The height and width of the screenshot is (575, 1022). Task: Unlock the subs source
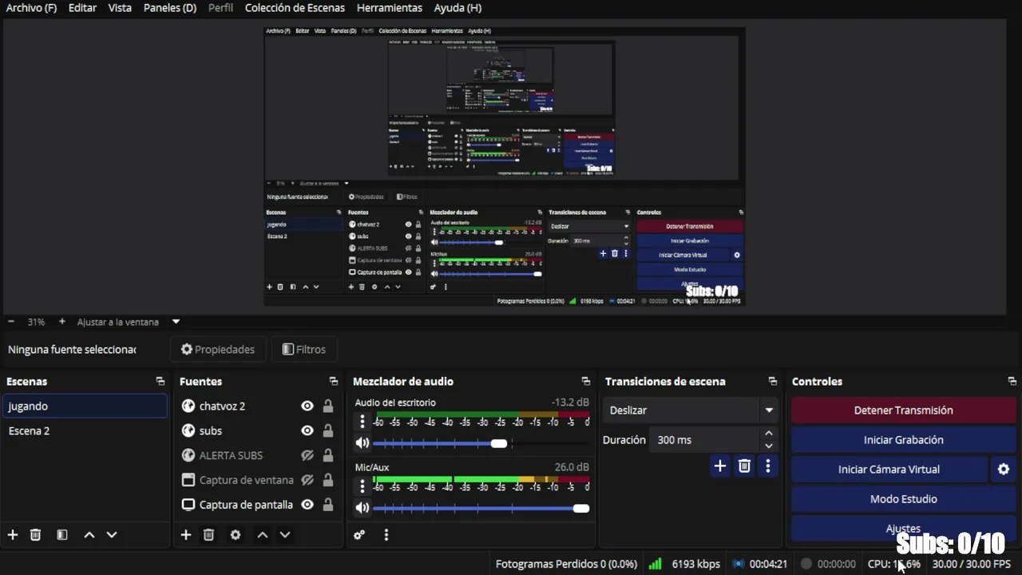328,431
